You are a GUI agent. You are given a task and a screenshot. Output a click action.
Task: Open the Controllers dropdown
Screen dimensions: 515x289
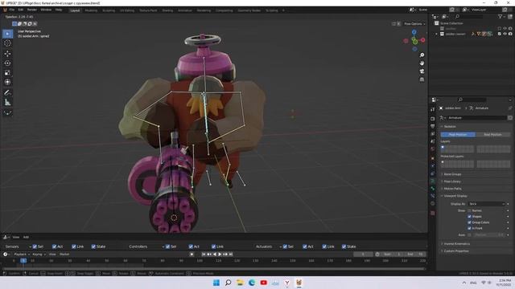[146, 246]
